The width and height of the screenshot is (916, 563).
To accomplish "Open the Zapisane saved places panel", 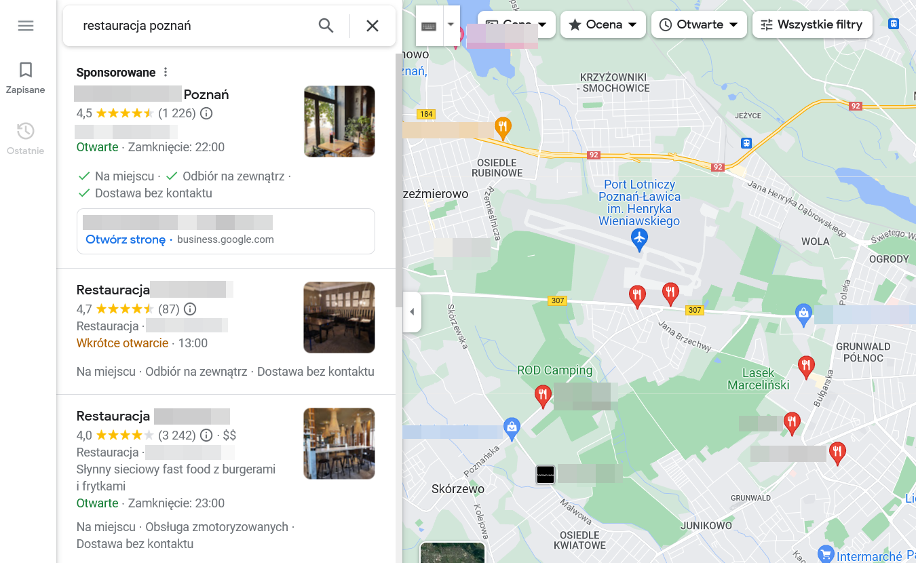I will coord(26,77).
